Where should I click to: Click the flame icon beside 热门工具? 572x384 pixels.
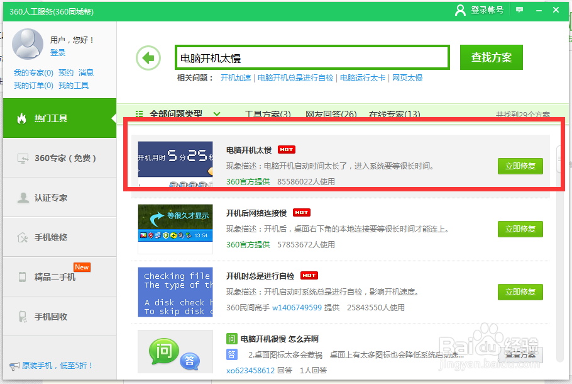pos(22,118)
